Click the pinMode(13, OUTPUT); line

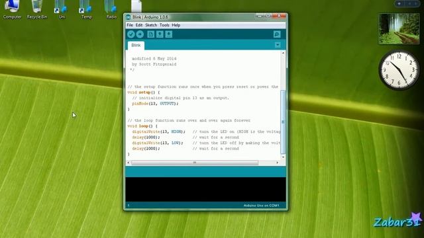point(155,104)
